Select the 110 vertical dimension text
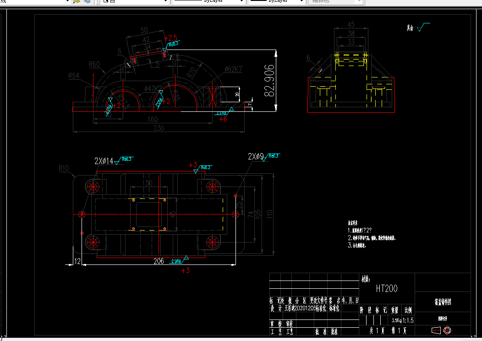This screenshot has width=482, height=341. (x=269, y=214)
